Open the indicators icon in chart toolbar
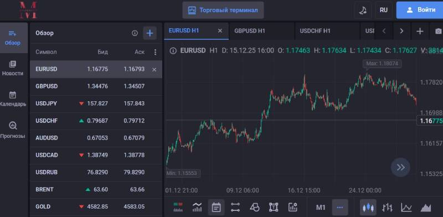443x217 pixels. [197, 208]
